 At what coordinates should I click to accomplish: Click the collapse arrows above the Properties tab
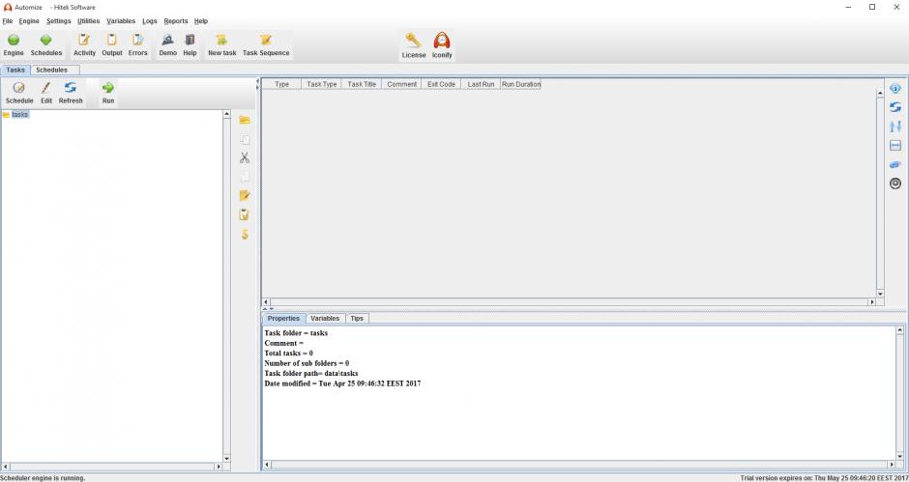268,309
